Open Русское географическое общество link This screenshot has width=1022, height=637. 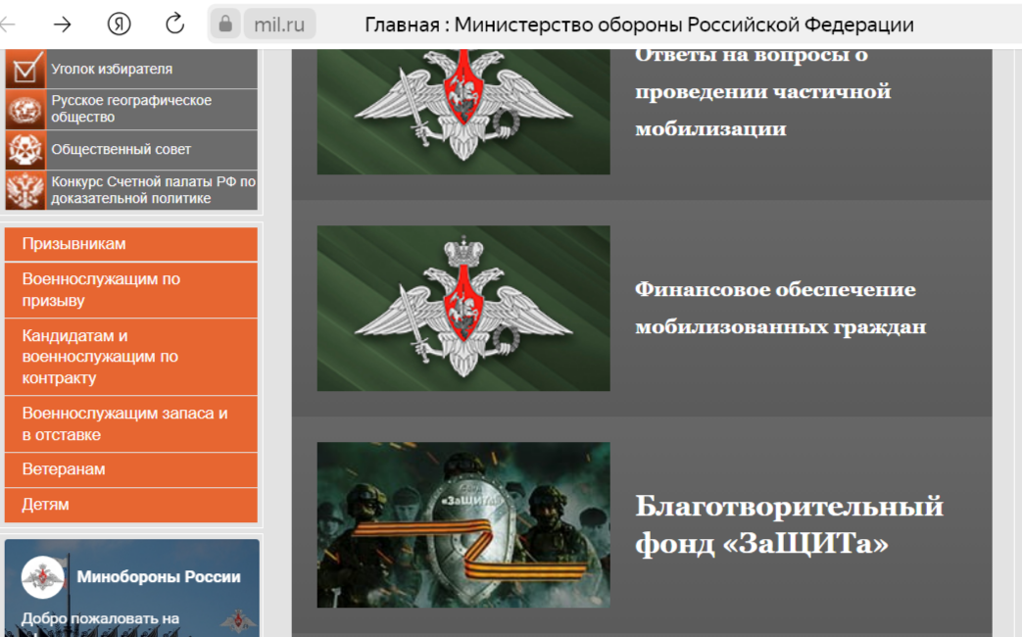click(x=131, y=109)
